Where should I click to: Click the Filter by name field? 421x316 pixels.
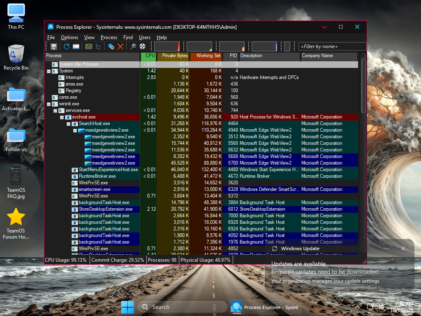point(331,46)
